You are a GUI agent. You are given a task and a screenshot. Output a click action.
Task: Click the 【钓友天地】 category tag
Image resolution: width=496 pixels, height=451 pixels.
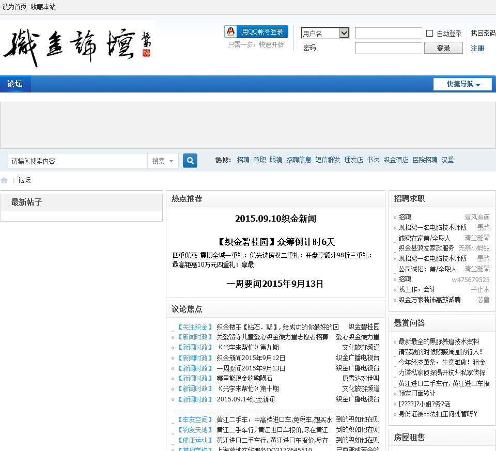tap(195, 430)
